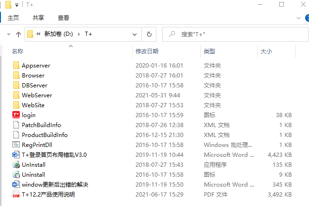The width and height of the screenshot is (309, 206).
Task: Expand the address bar history dropdown
Action: (x=135, y=34)
